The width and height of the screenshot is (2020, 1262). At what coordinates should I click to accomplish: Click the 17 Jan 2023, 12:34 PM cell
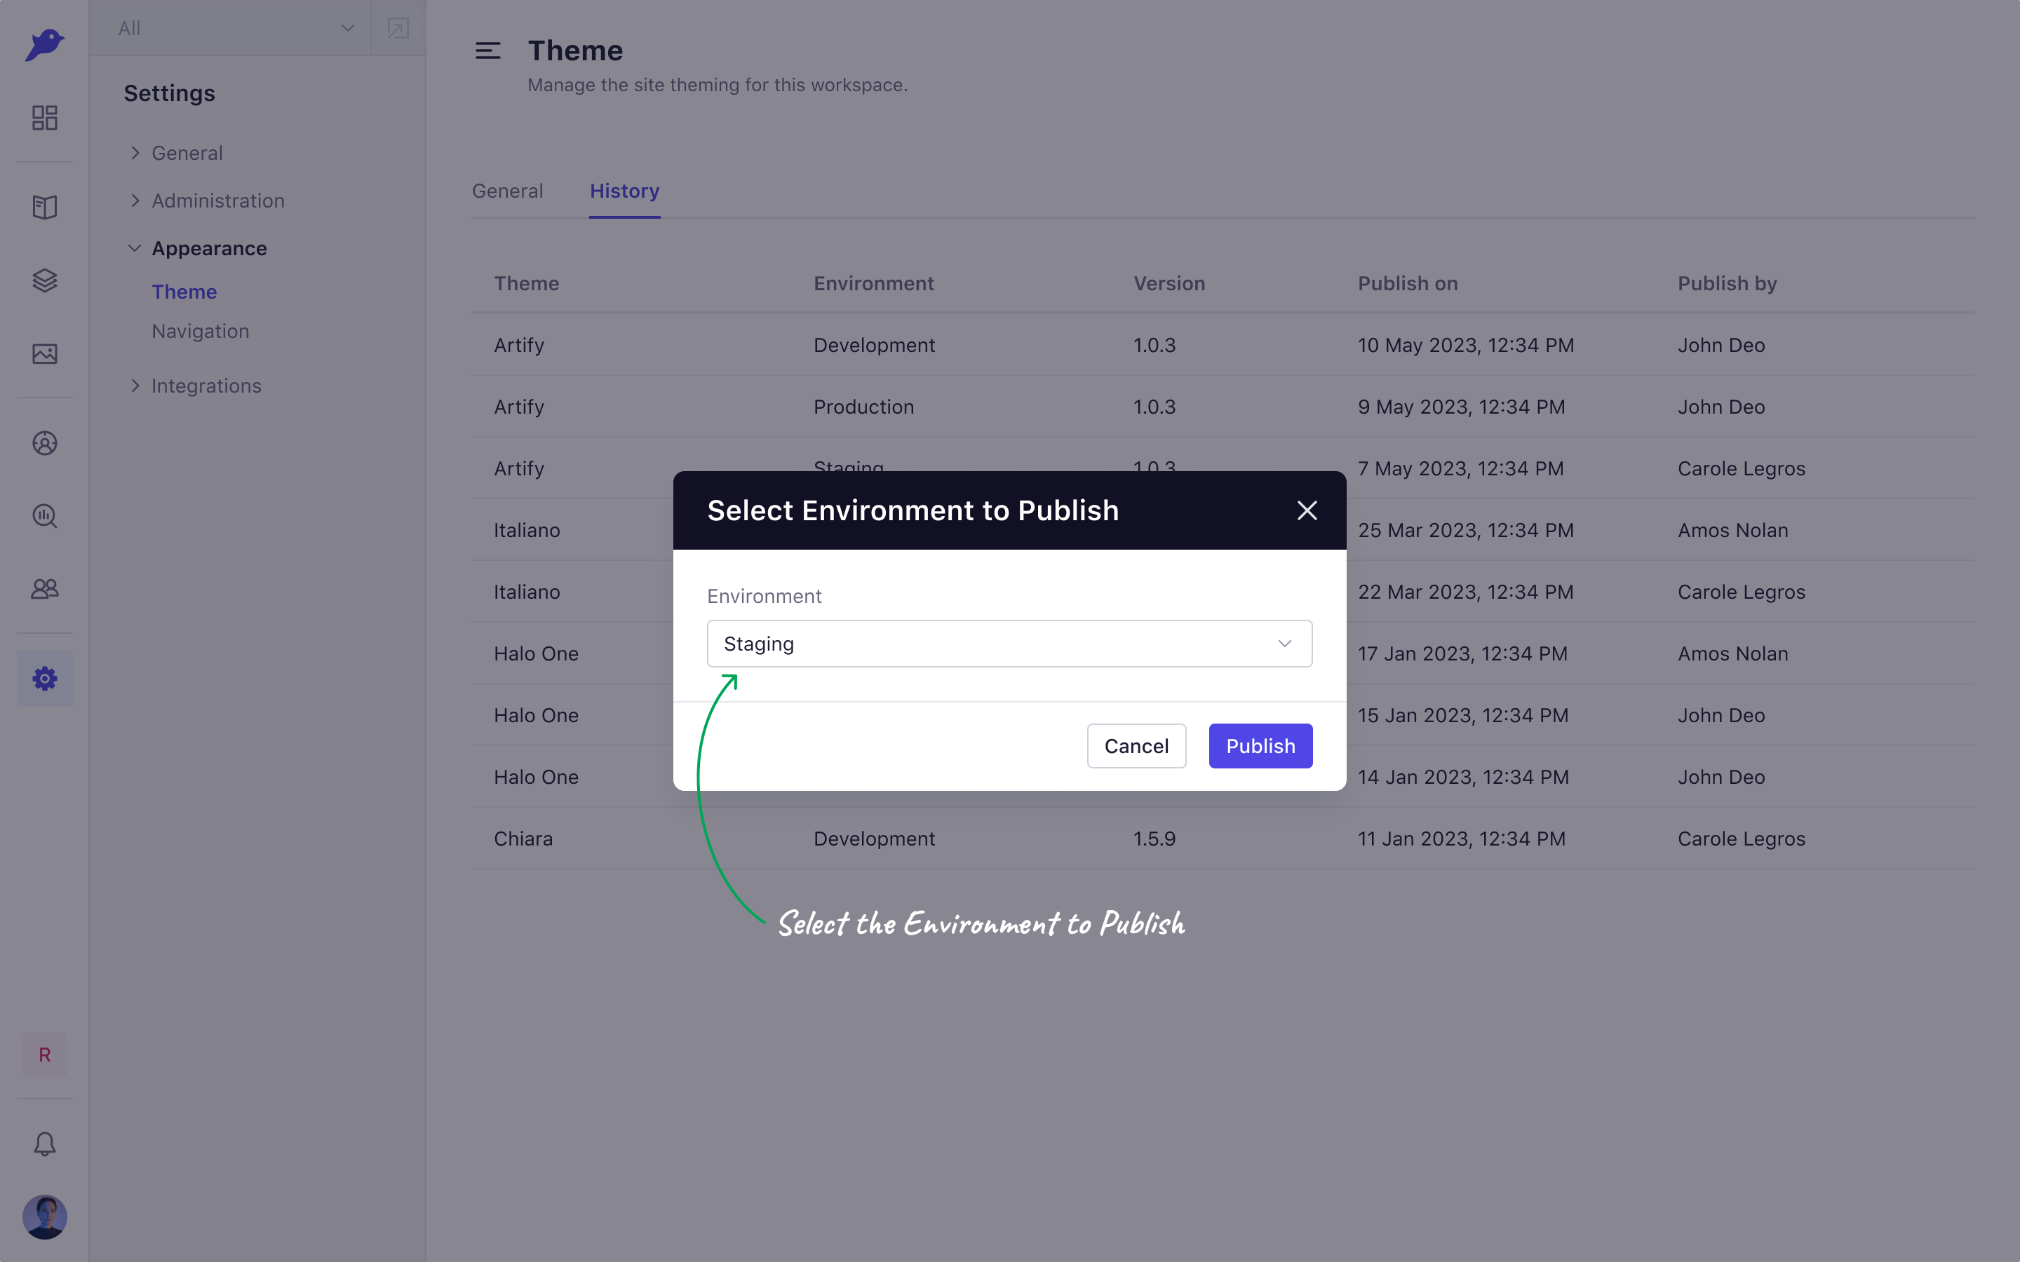click(x=1462, y=653)
